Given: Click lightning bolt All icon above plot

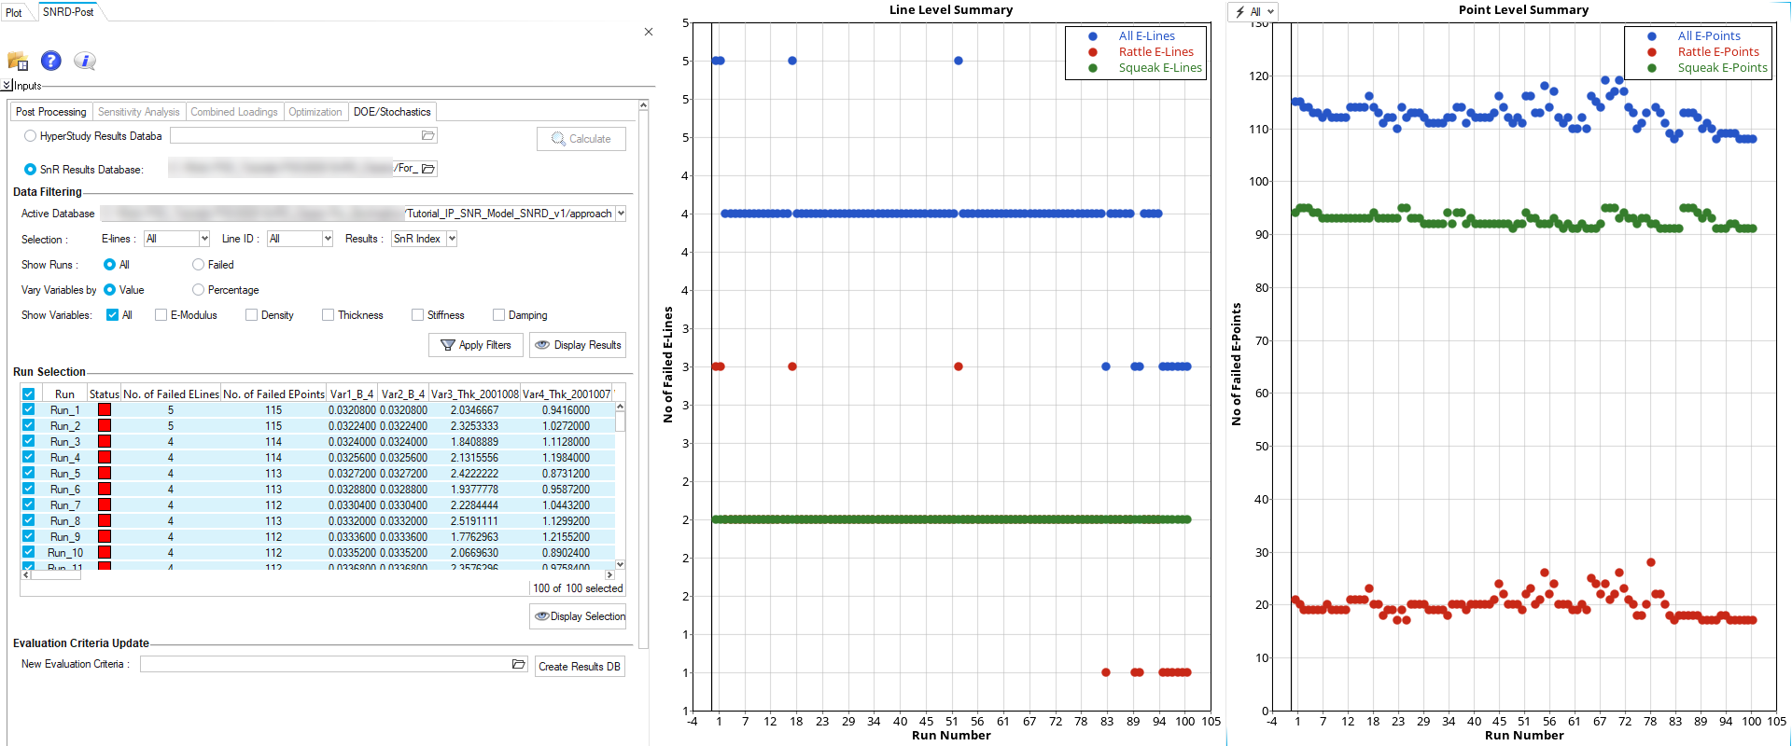Looking at the screenshot, I should coord(1252,12).
